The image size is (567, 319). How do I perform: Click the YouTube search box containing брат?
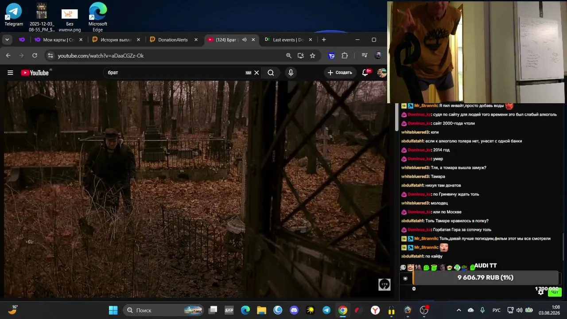pos(175,73)
